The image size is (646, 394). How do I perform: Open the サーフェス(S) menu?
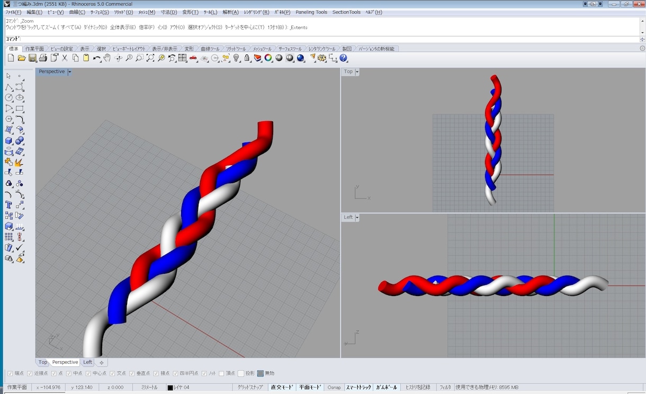click(100, 12)
